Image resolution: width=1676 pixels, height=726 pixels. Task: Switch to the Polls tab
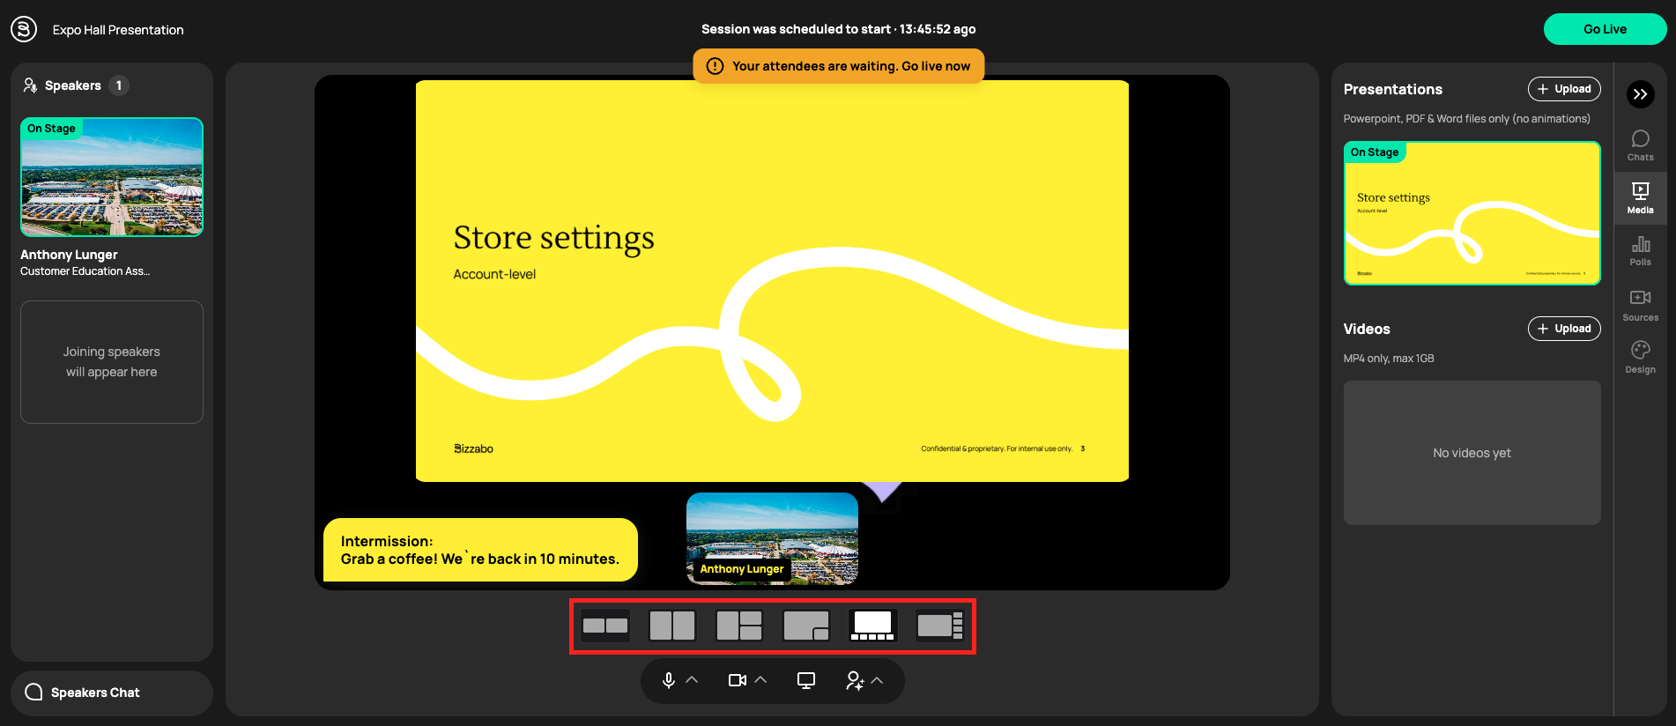point(1640,250)
